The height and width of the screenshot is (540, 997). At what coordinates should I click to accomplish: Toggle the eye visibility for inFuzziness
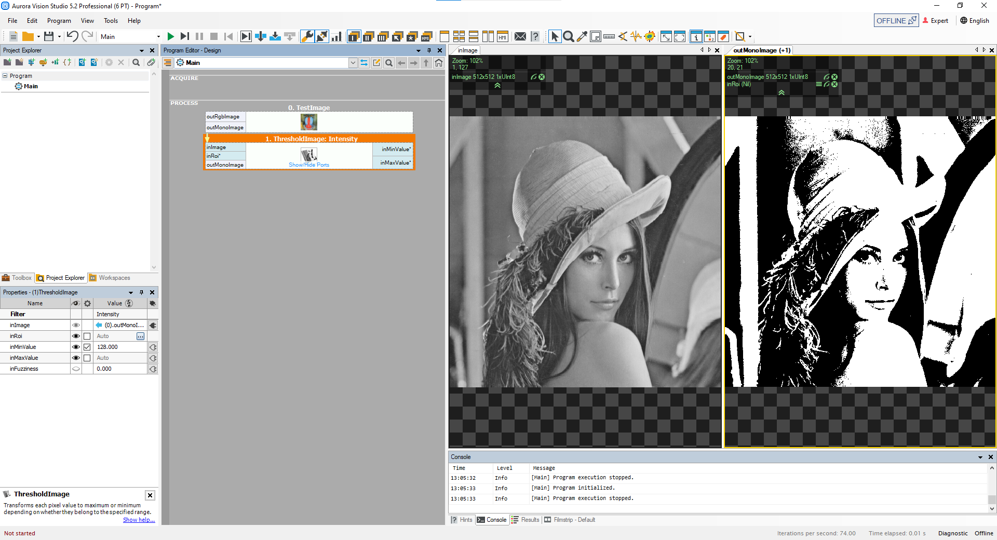click(76, 369)
